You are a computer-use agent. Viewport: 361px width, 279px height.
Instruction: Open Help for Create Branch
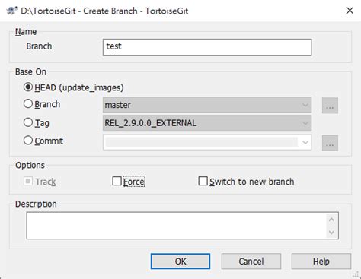pyautogui.click(x=321, y=262)
